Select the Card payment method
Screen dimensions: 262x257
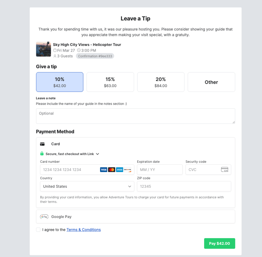click(55, 144)
